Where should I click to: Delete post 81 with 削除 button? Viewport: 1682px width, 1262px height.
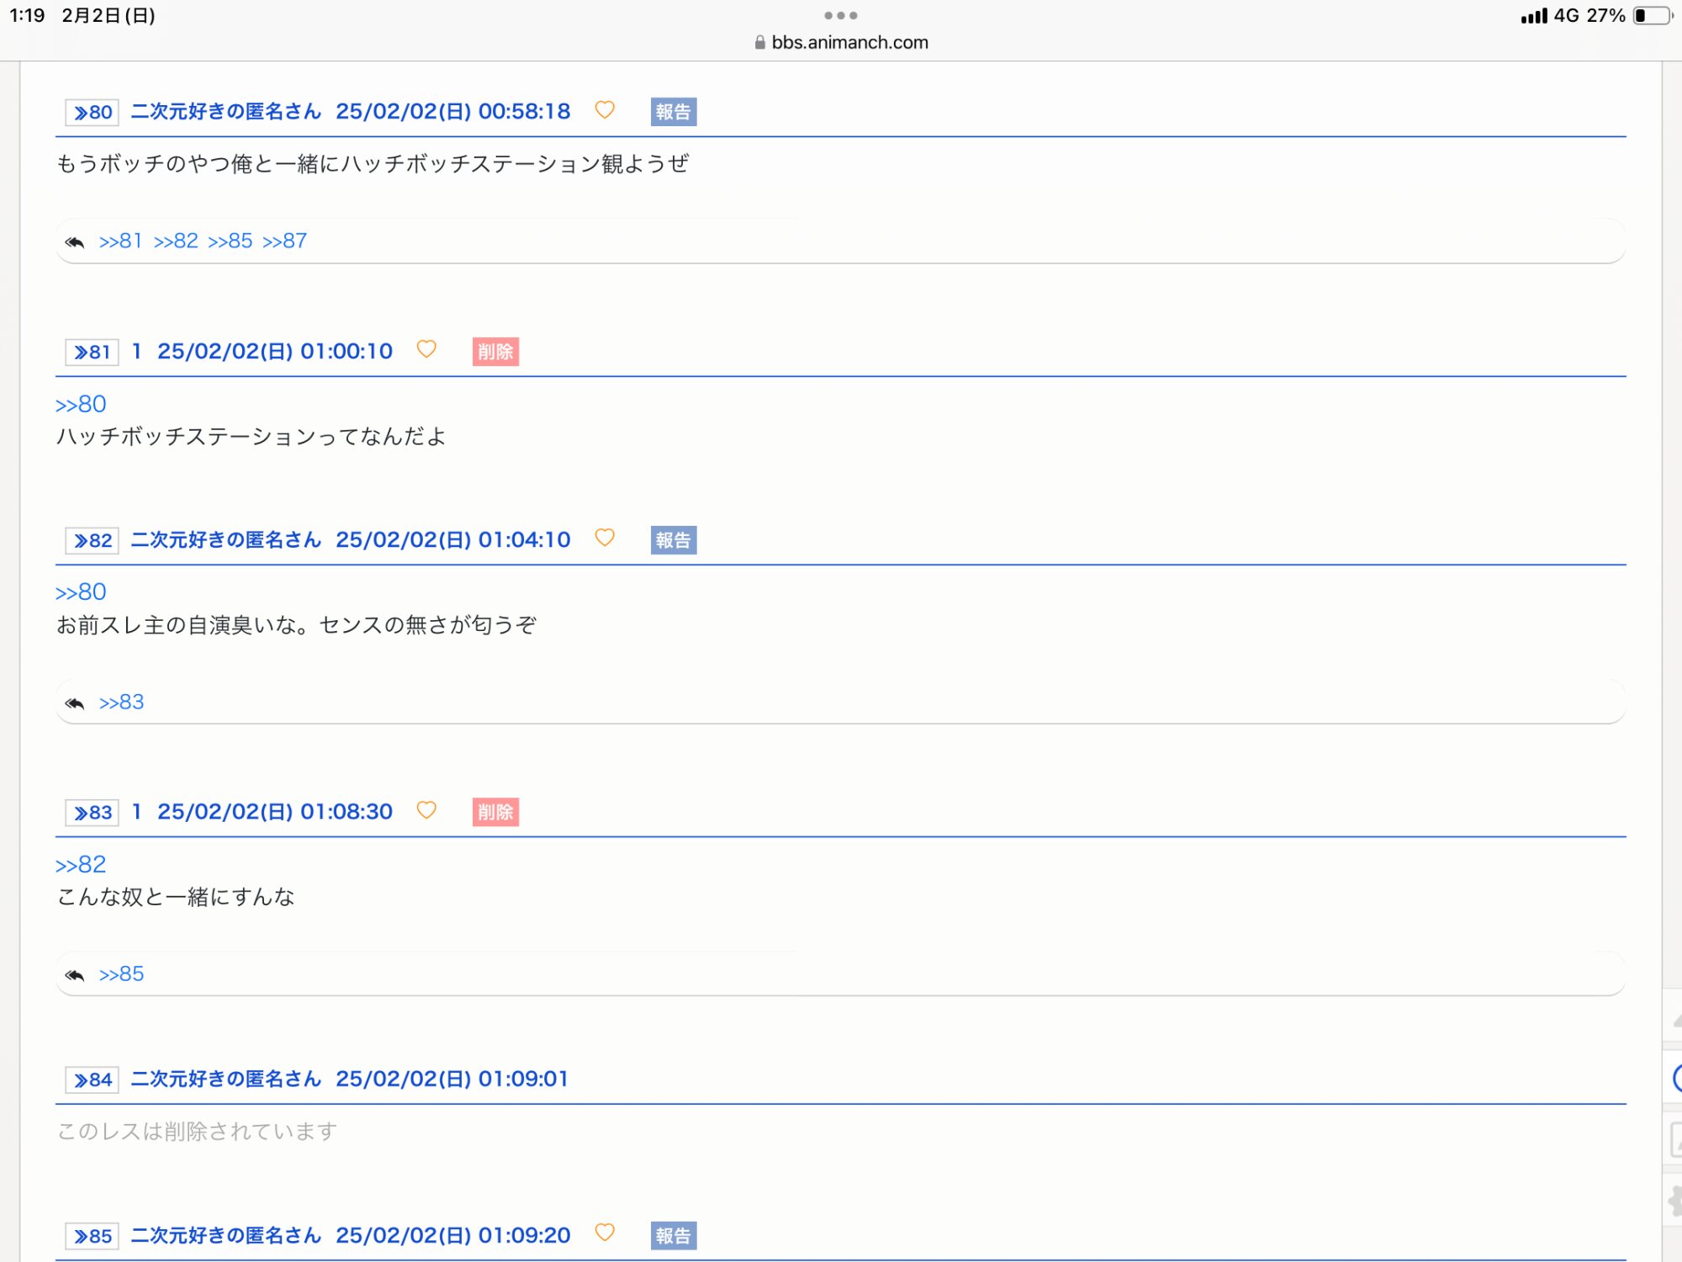tap(495, 352)
